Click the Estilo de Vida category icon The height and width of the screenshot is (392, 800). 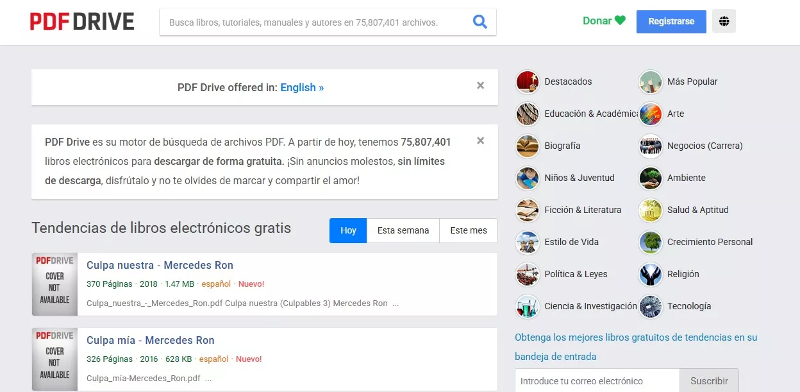[x=528, y=242]
